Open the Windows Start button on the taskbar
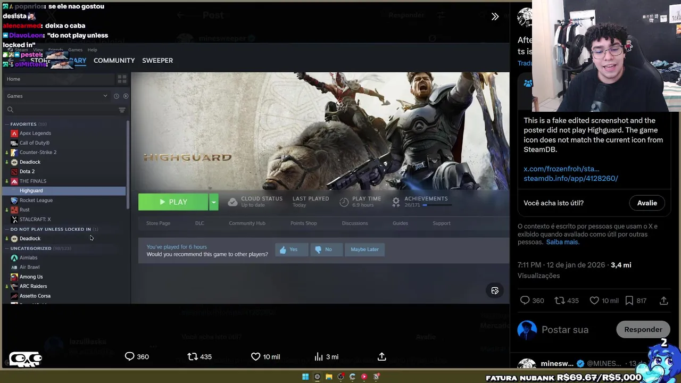 (x=305, y=377)
